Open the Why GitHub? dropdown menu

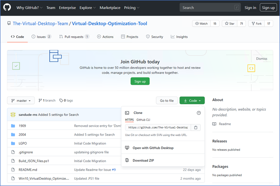click(x=30, y=7)
